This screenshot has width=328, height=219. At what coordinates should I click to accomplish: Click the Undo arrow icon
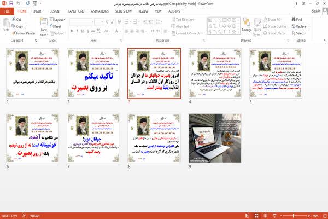(19, 3)
